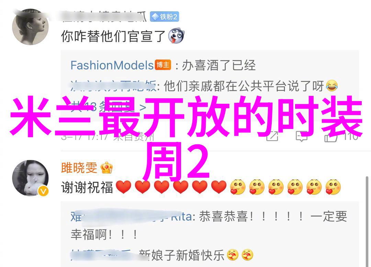Viewport: 371px width, 267px height.
Task: Tap the 博主 badge next to FashionModels
Action: tap(163, 65)
